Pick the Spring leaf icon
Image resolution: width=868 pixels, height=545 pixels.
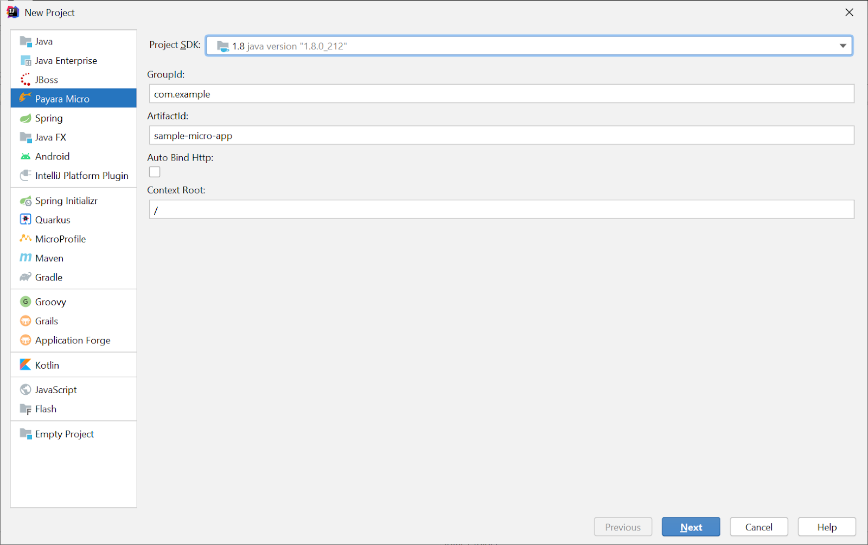[25, 118]
